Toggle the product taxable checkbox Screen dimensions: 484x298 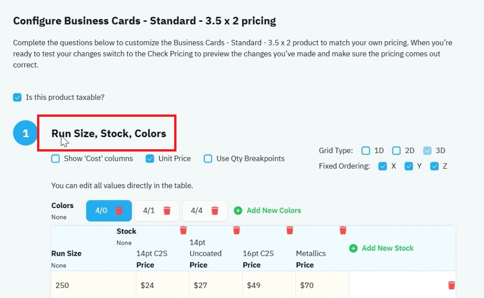click(x=17, y=97)
